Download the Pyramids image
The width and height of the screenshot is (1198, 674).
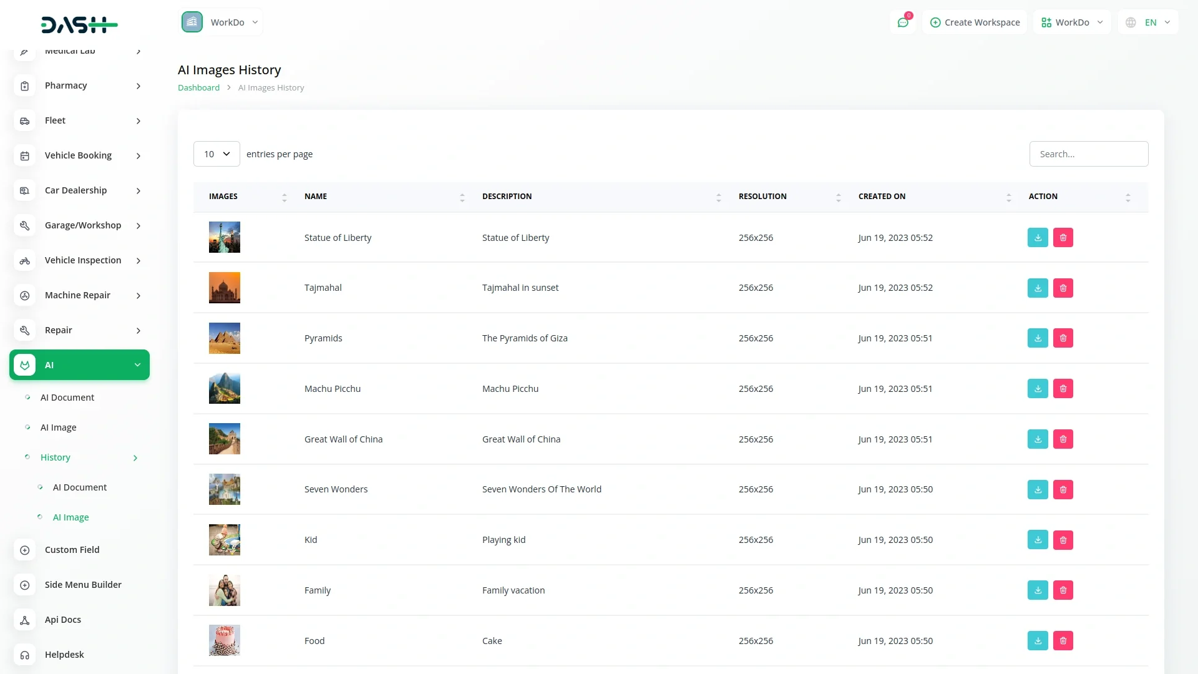click(1038, 338)
